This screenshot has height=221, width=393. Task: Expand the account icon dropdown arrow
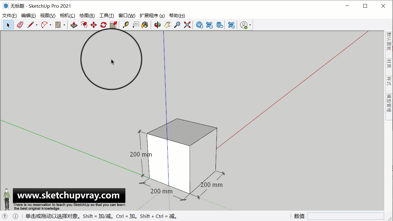[x=250, y=25]
